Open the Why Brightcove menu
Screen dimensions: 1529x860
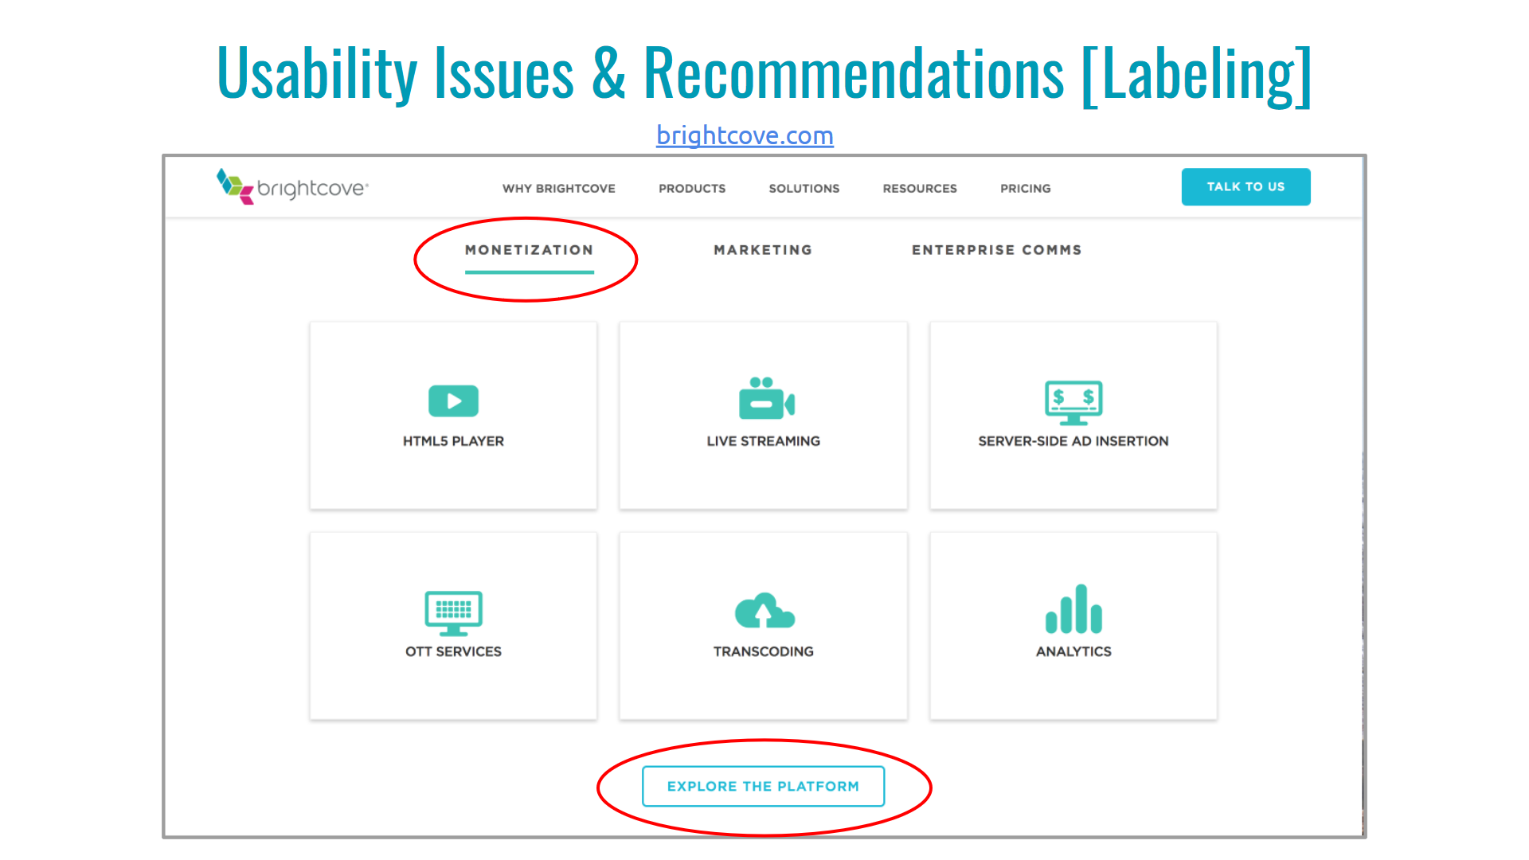[x=558, y=189]
